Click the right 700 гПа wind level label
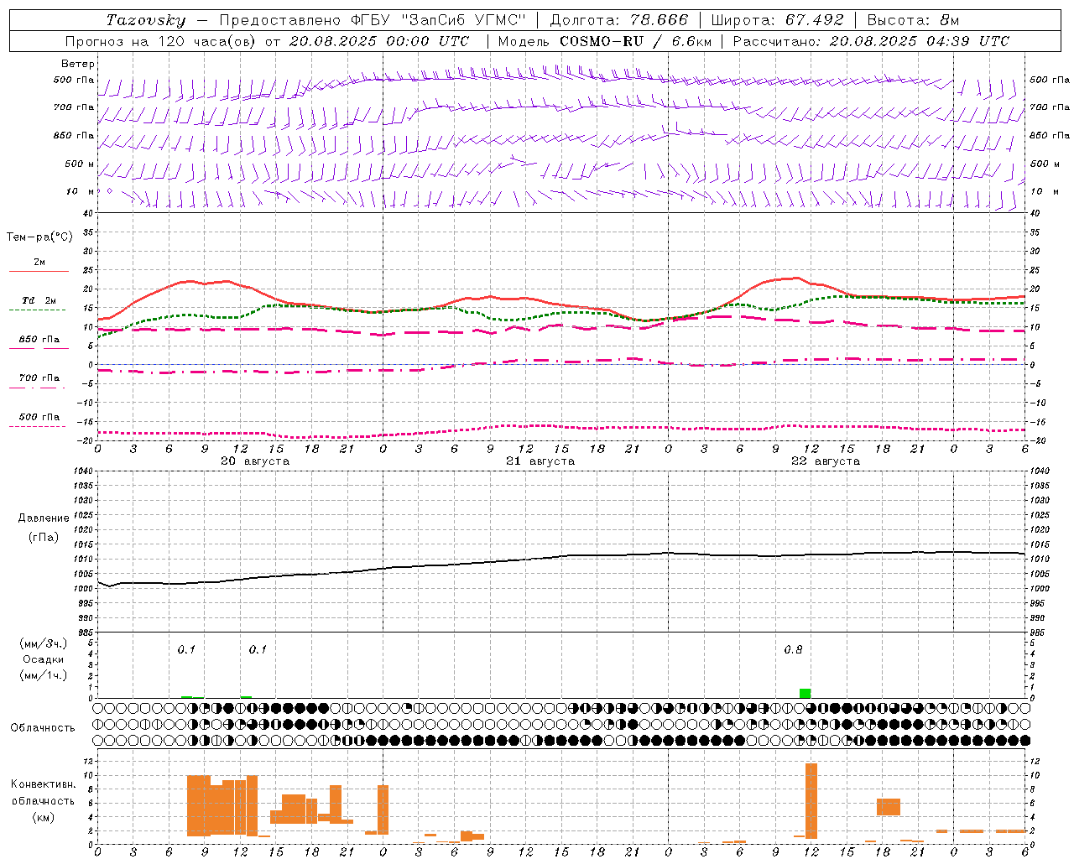Image resolution: width=1074 pixels, height=859 pixels. pyautogui.click(x=1050, y=107)
